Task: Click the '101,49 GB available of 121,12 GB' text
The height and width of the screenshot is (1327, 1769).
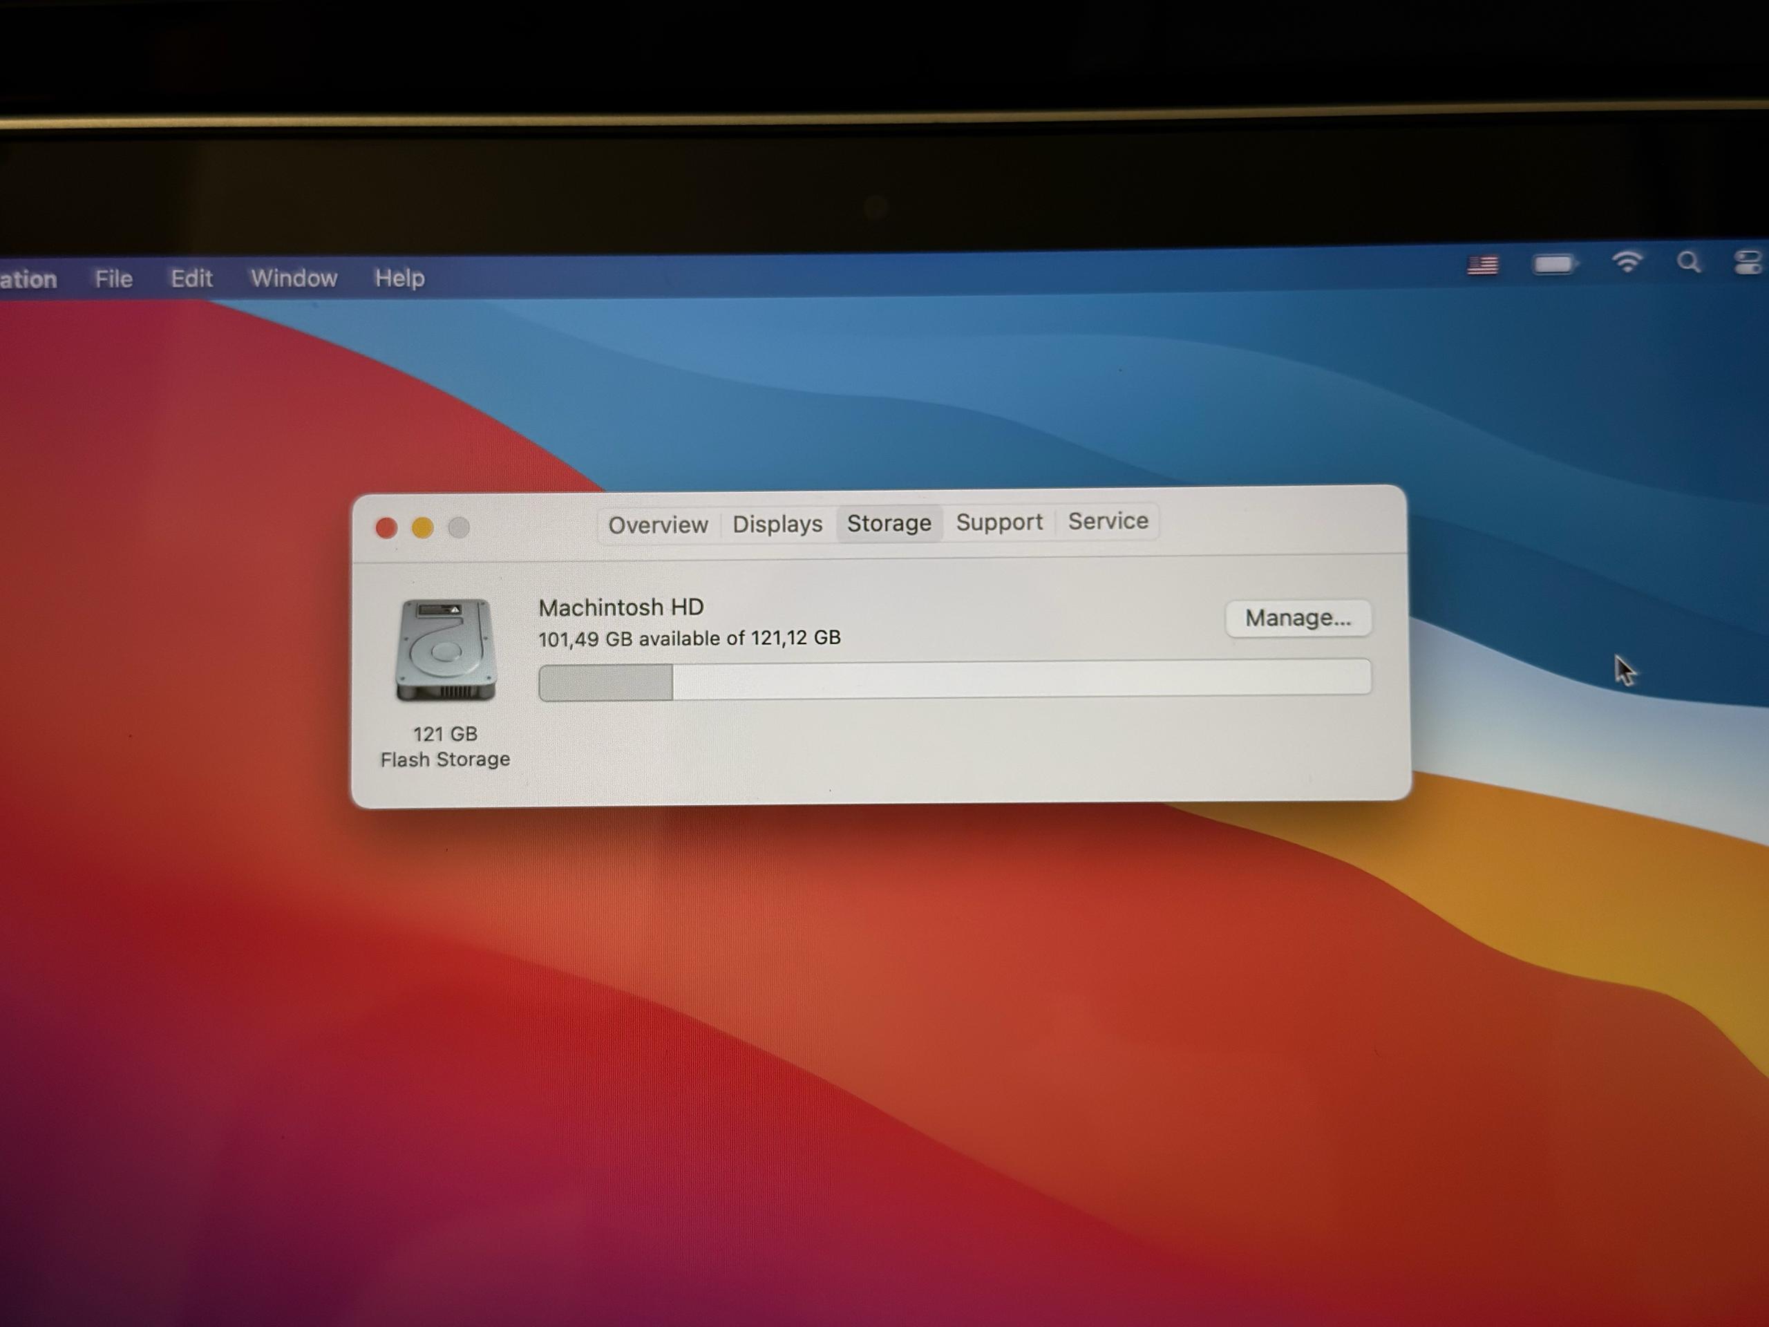Action: pos(690,639)
